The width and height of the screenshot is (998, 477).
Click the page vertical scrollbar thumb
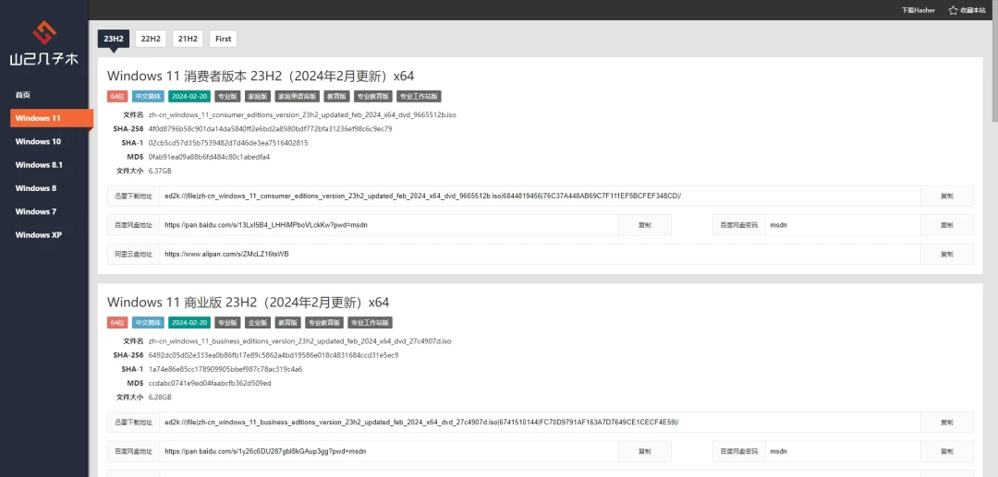pos(994,60)
